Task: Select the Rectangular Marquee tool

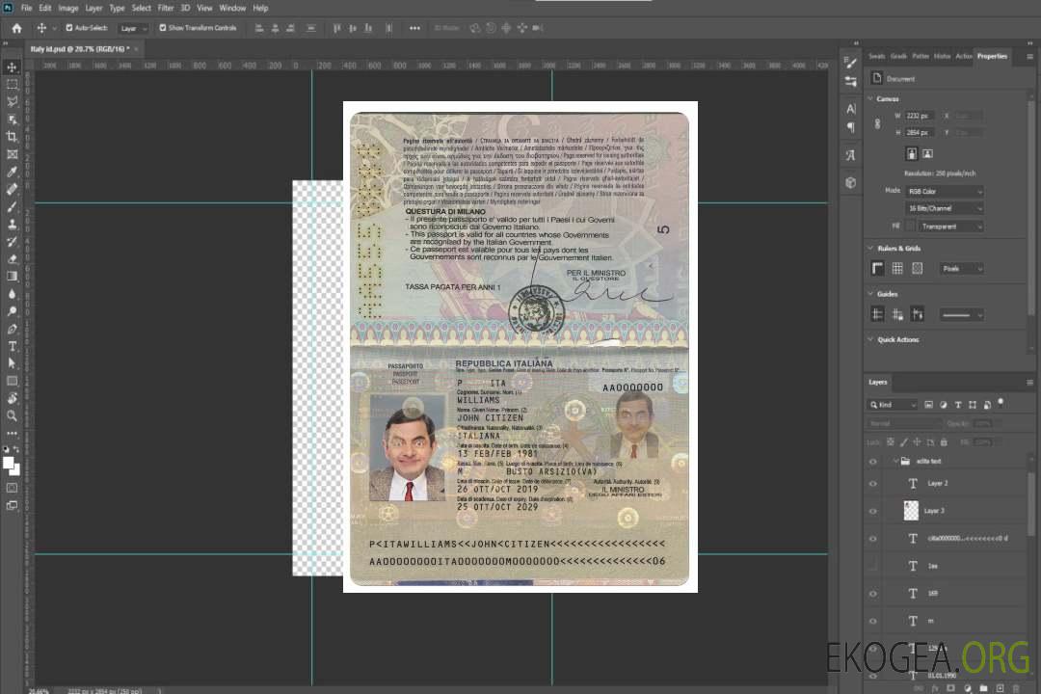Action: (12, 85)
